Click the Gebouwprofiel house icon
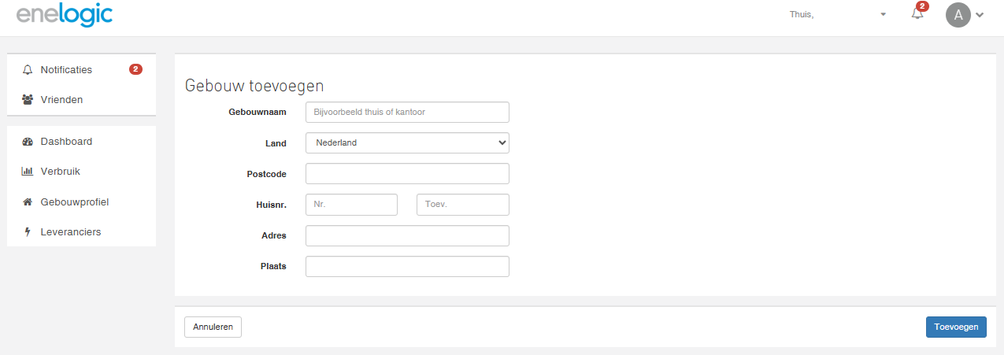 [x=28, y=202]
